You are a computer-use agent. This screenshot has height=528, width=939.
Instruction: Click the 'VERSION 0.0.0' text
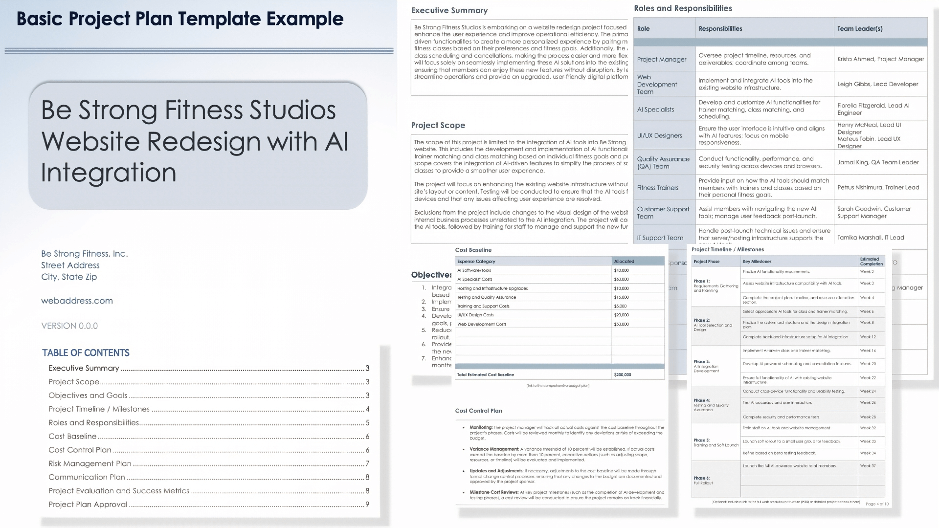(69, 326)
